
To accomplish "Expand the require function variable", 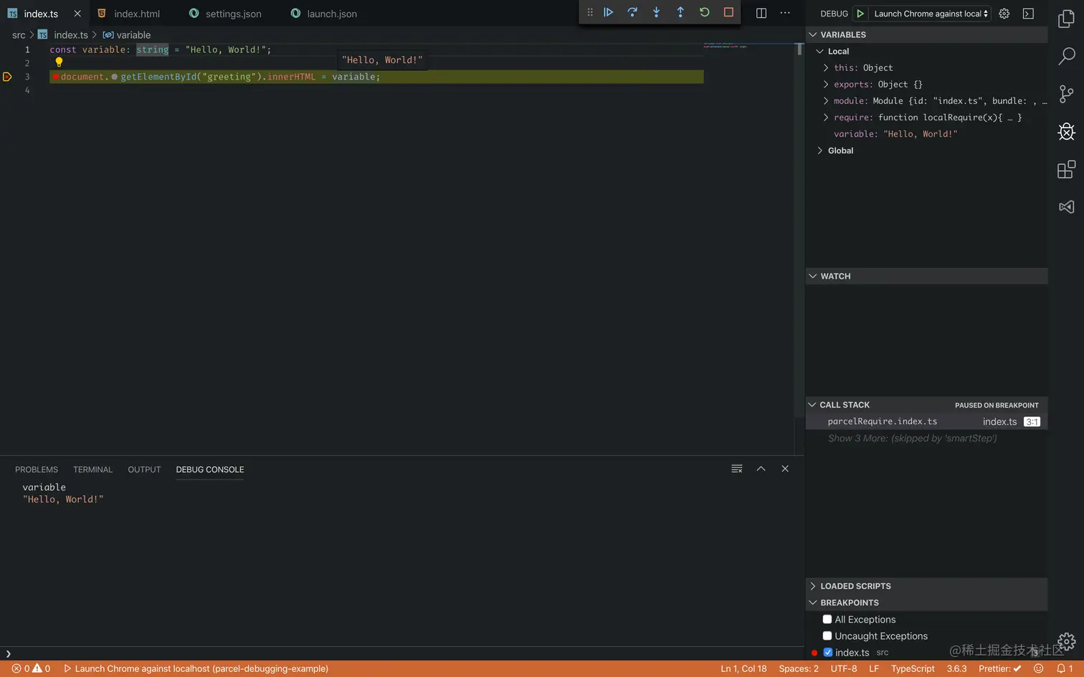I will (826, 117).
